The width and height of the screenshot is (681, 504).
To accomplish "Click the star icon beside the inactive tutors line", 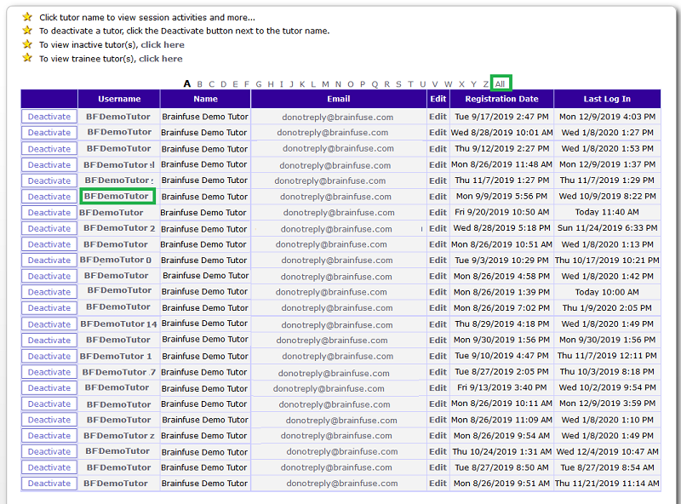I will (x=27, y=44).
